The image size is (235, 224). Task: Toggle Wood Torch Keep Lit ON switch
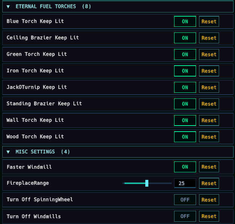click(x=185, y=137)
